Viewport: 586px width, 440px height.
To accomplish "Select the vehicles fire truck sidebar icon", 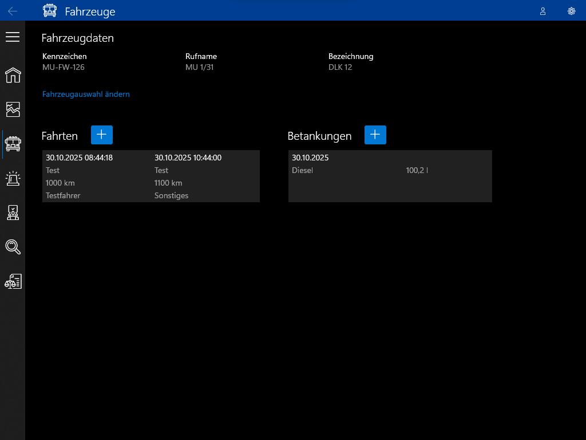I will [13, 144].
